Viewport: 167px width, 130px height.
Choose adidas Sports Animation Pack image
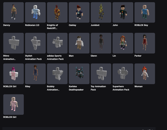(57, 43)
